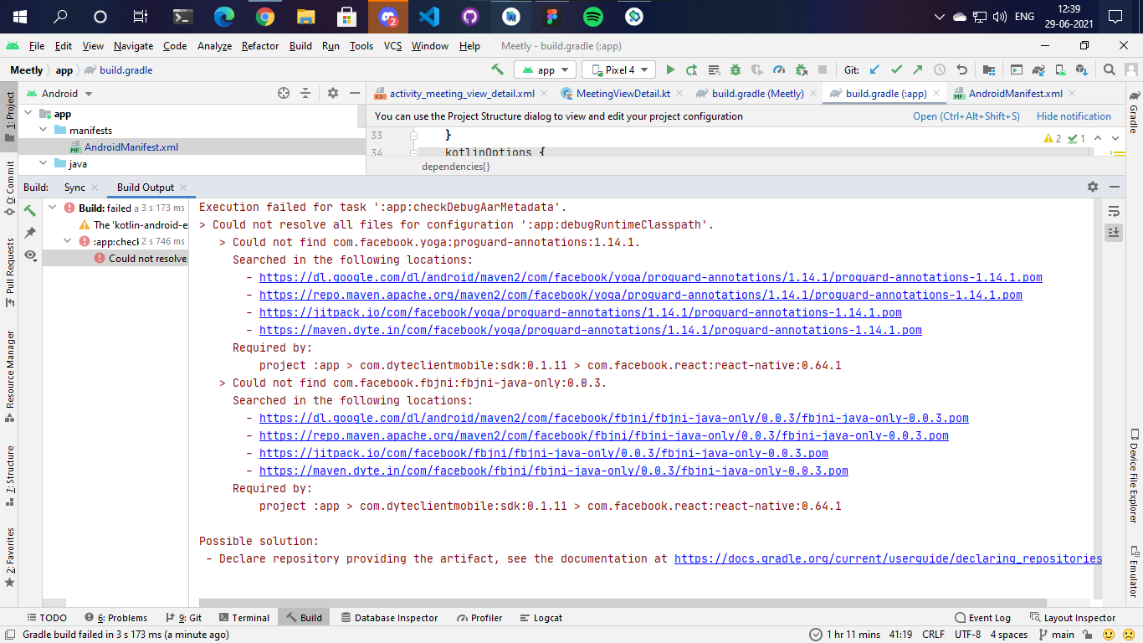The height and width of the screenshot is (643, 1143).
Task: Click Attach Debugger to Android Process icon
Action: [x=801, y=70]
